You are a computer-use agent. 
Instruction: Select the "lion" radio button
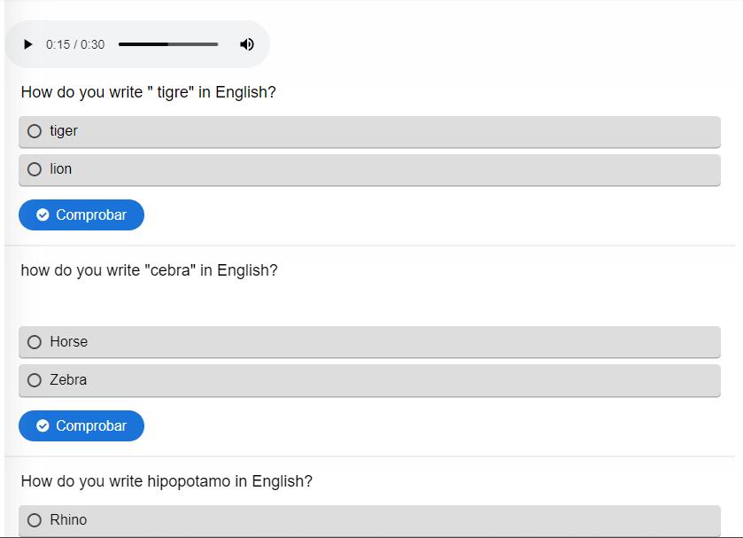(x=35, y=169)
